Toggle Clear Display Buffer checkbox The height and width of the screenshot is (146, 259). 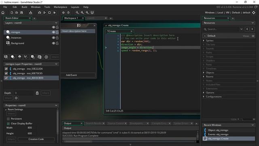[8, 123]
